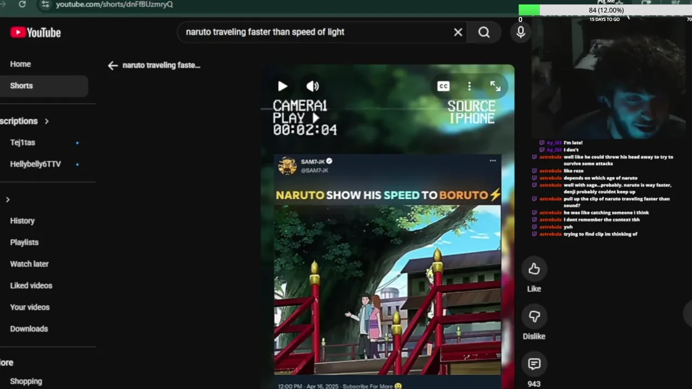
Task: Click the site info icon in address bar
Action: (x=45, y=4)
